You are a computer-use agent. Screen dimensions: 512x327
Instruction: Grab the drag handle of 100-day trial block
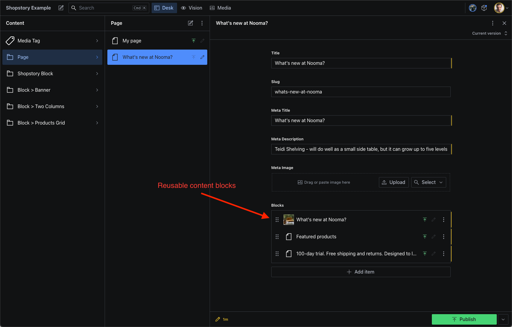pos(277,254)
